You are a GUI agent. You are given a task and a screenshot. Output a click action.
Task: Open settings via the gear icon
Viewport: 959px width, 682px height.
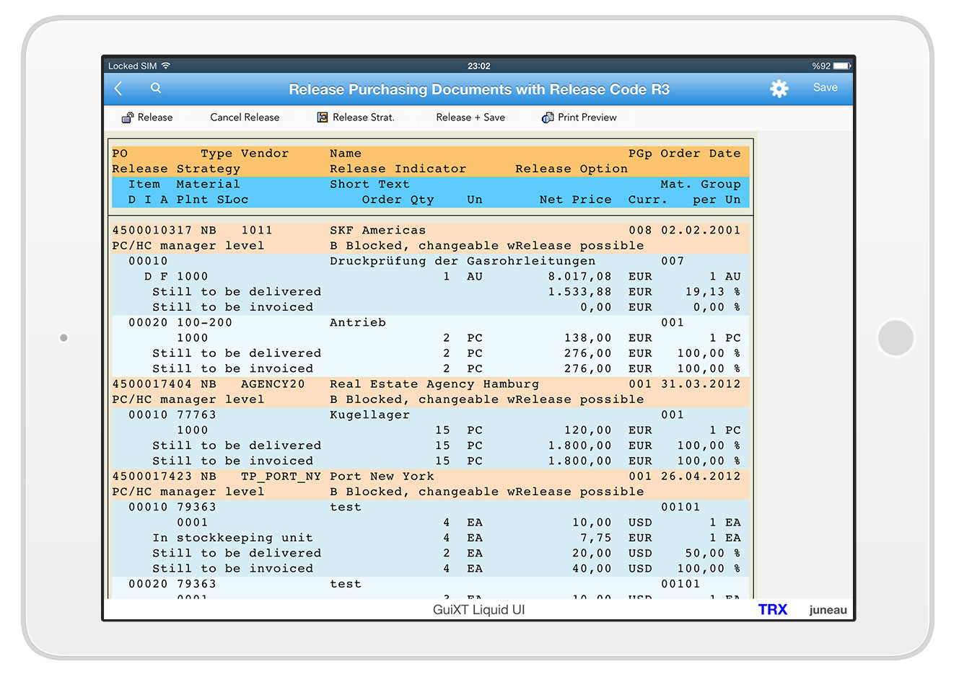tap(779, 89)
